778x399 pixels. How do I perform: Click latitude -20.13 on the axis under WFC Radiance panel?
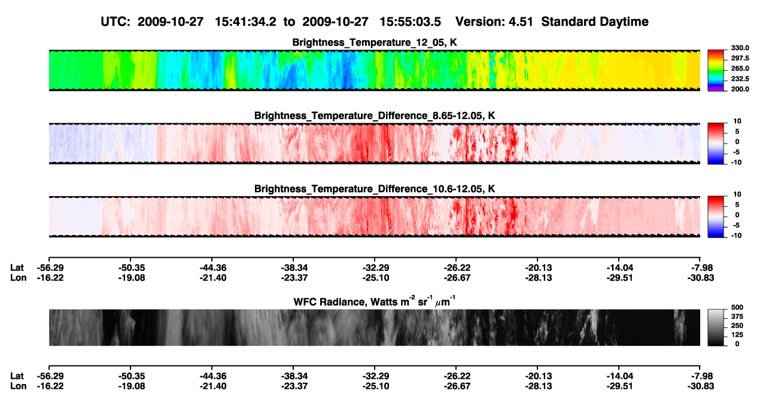[x=537, y=376]
